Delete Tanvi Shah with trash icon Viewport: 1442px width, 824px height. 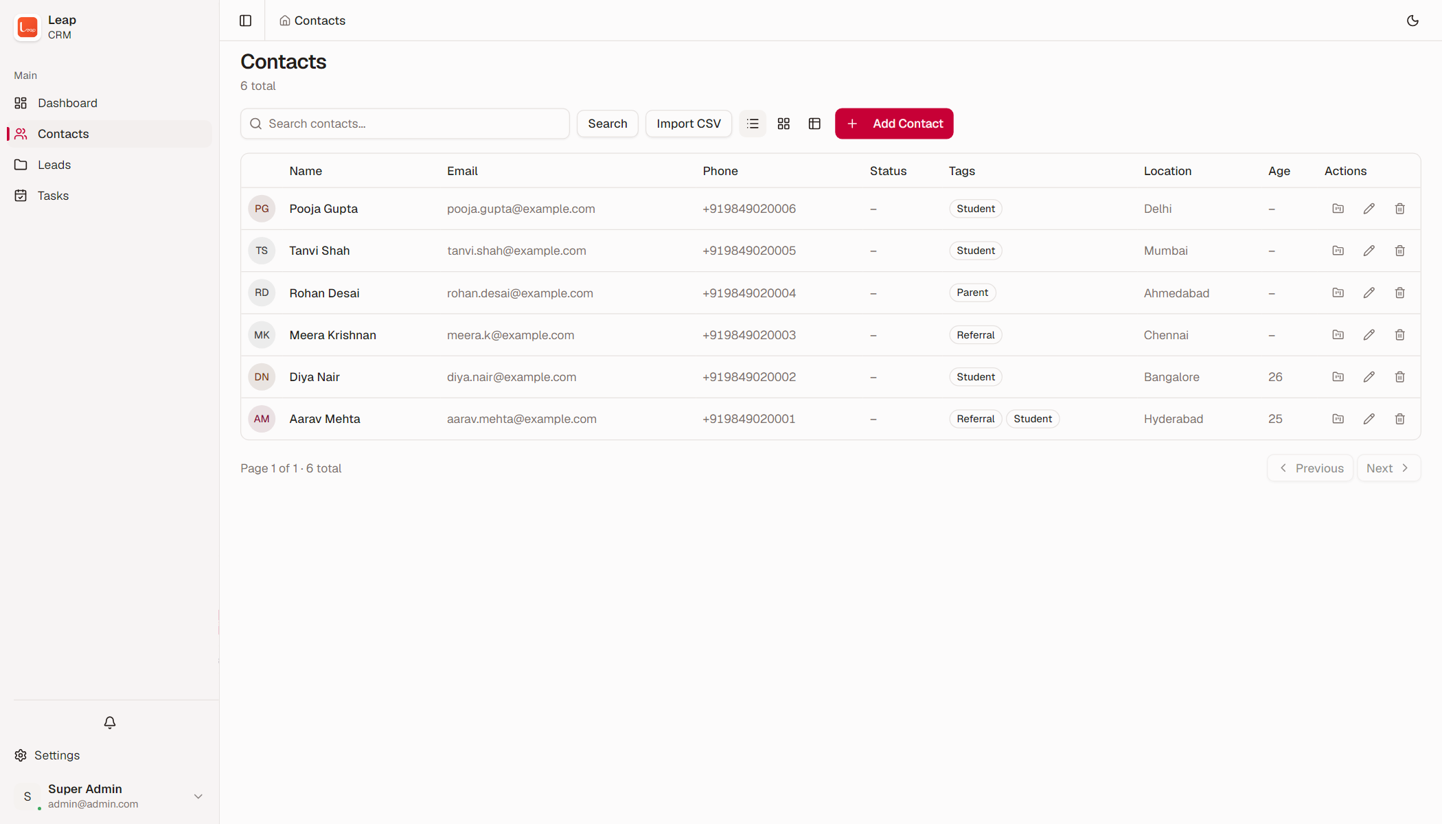tap(1399, 251)
